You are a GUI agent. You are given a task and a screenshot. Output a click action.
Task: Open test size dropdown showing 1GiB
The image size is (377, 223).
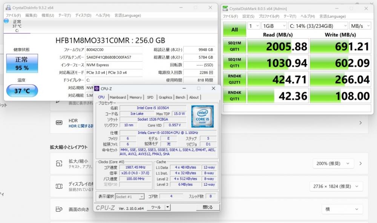pos(274,26)
